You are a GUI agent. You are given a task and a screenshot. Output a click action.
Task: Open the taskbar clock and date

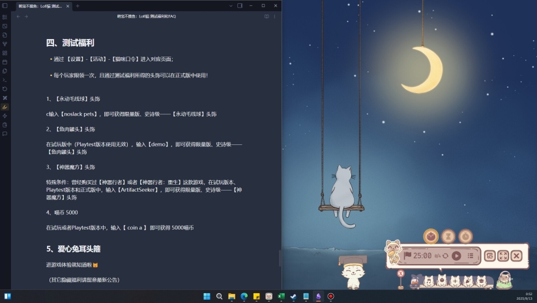coord(525,296)
